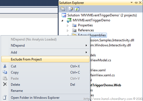
Task: Select the MainView.xaml.cs file
Action: tap(102, 75)
